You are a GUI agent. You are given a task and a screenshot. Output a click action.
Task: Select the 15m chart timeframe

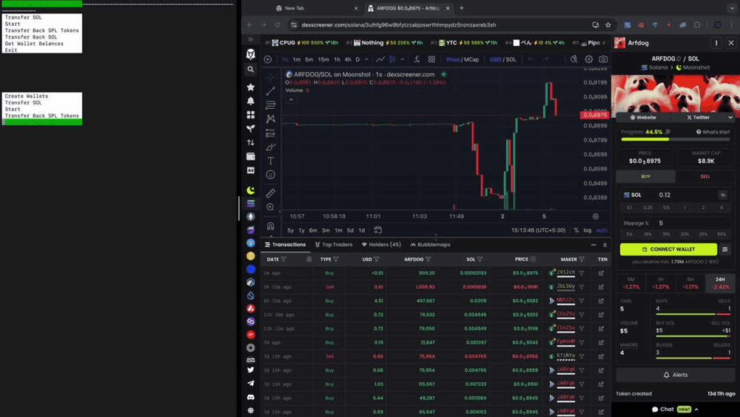click(x=323, y=59)
